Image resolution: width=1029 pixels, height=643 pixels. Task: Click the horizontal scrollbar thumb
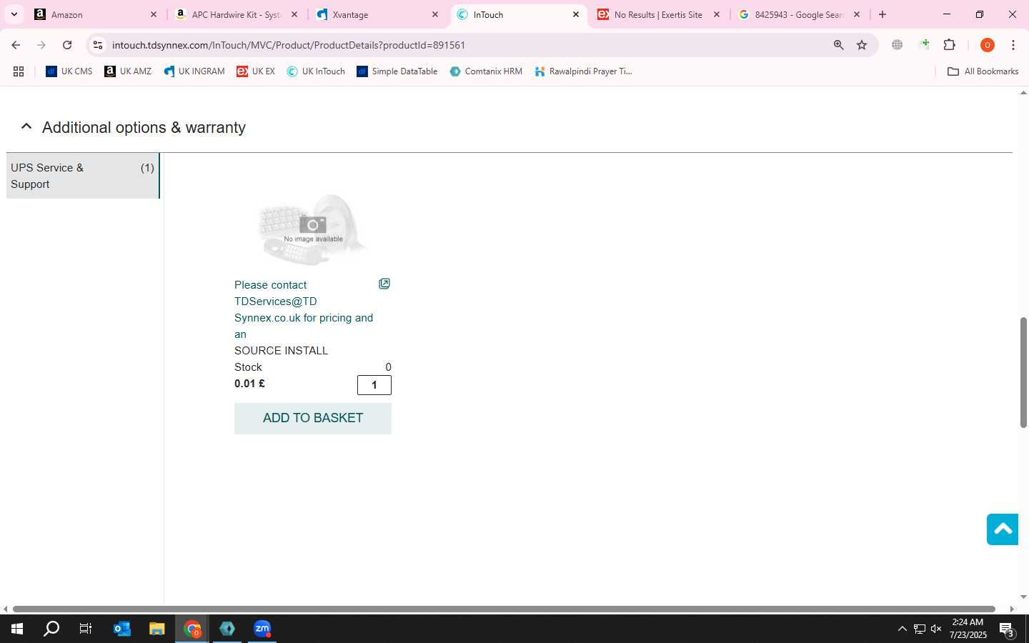coord(504,609)
